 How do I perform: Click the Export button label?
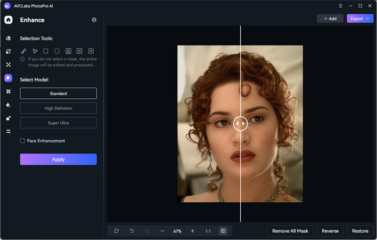357,18
